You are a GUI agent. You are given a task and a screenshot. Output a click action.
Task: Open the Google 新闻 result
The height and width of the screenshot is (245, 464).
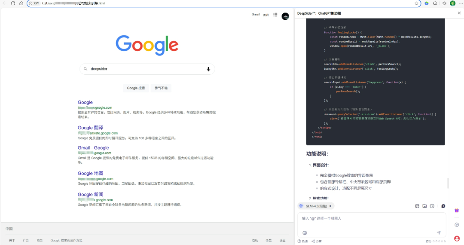click(90, 194)
